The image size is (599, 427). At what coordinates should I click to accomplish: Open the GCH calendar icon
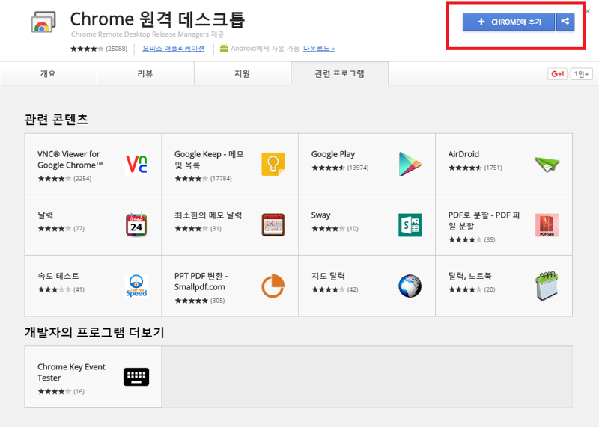273,225
